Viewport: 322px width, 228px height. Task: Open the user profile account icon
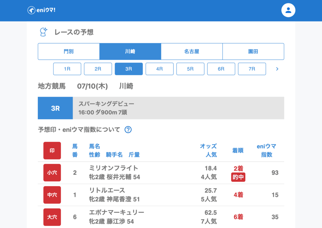click(x=288, y=10)
